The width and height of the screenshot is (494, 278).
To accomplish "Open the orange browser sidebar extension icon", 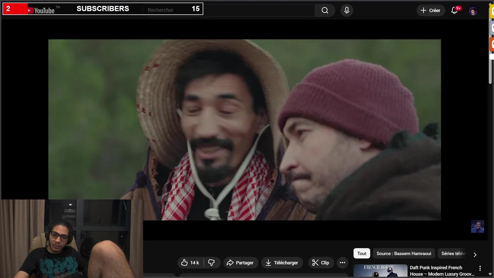I will coord(492,44).
